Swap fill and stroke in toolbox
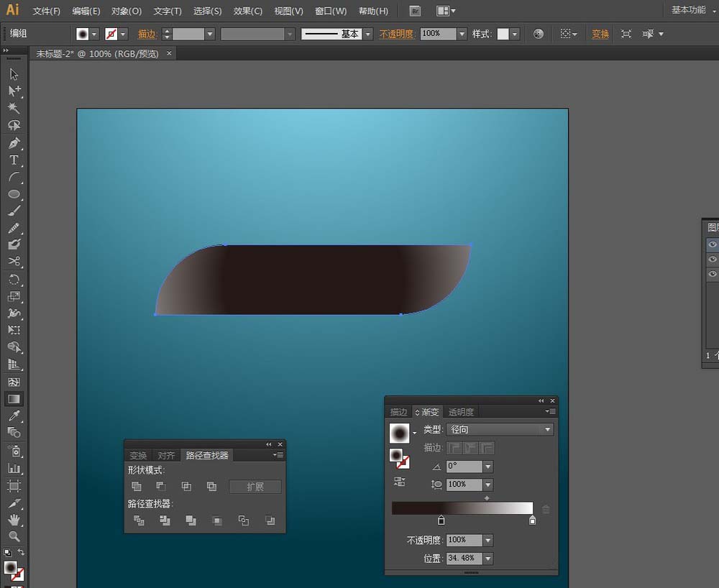The image size is (719, 588). coord(21,552)
